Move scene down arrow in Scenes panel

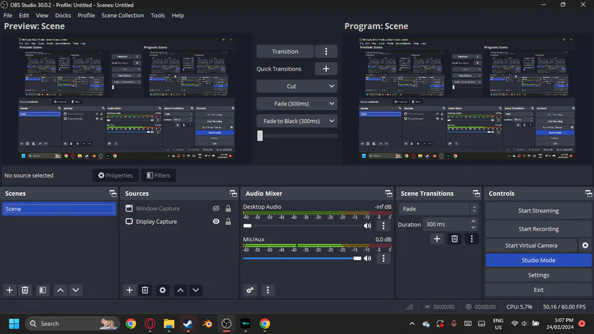(76, 290)
